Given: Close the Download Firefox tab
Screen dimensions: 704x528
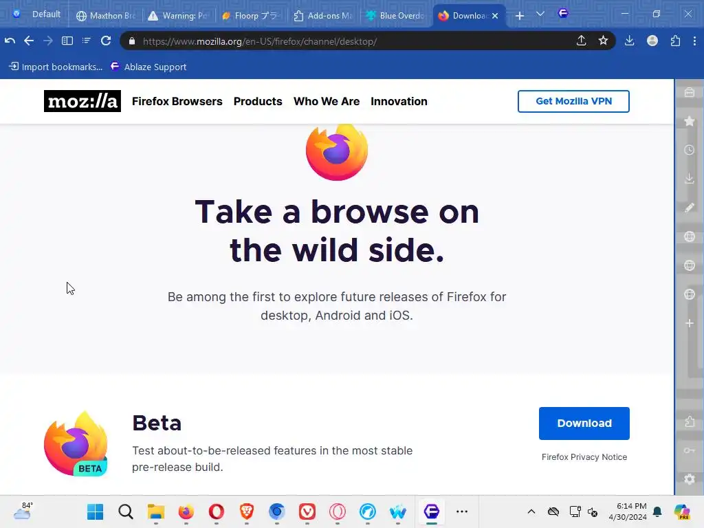Looking at the screenshot, I should click(x=495, y=16).
